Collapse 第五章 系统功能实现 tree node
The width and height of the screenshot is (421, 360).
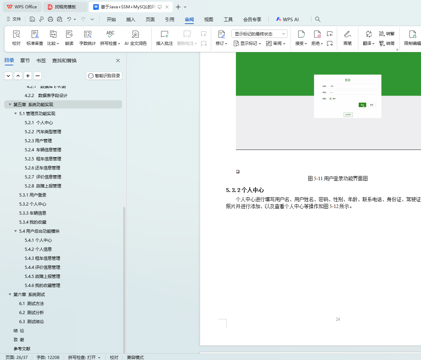pyautogui.click(x=10, y=104)
